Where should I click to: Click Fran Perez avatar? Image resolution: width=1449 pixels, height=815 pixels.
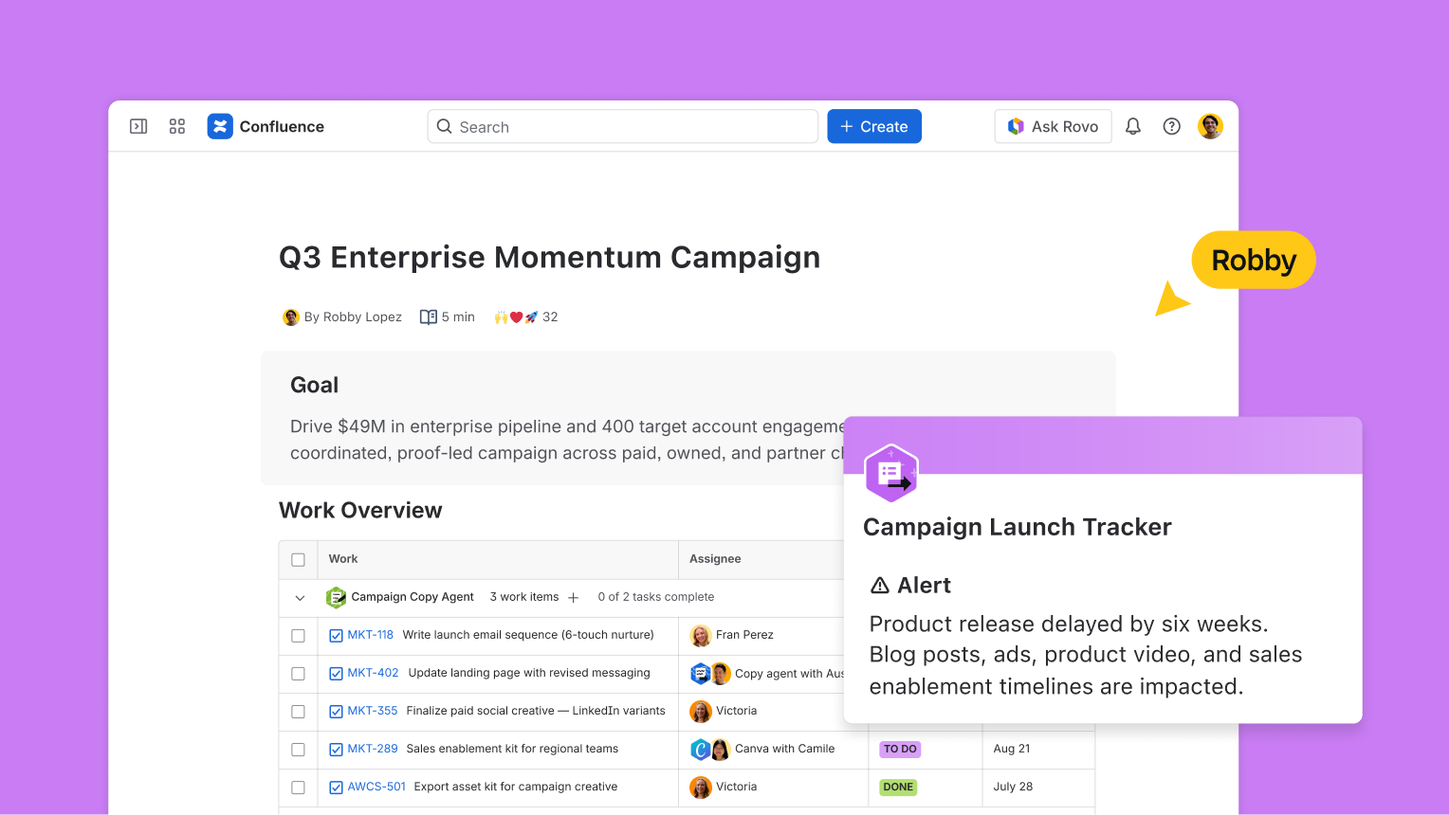(x=701, y=635)
